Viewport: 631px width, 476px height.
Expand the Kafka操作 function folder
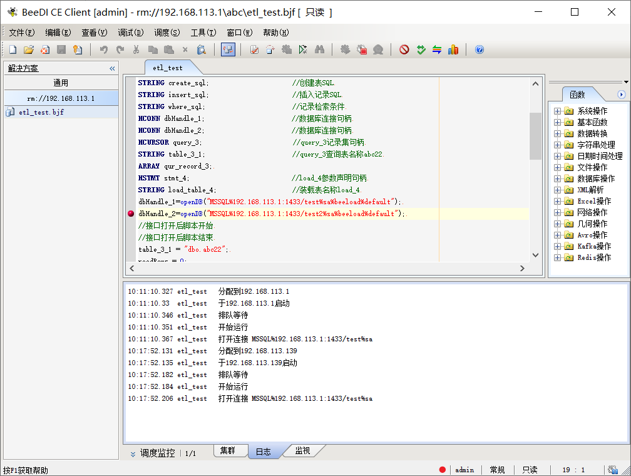557,247
